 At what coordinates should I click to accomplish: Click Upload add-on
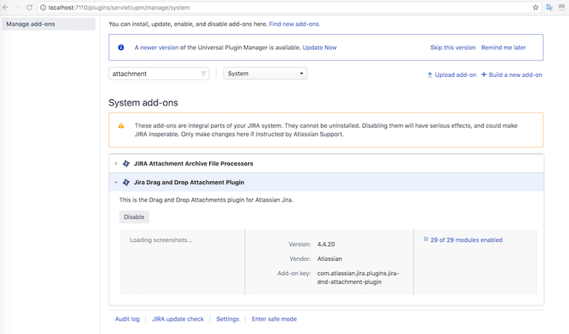[452, 75]
